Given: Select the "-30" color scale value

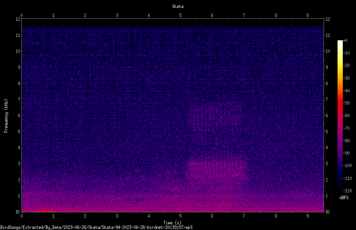Looking at the screenshot, I should click(346, 78).
